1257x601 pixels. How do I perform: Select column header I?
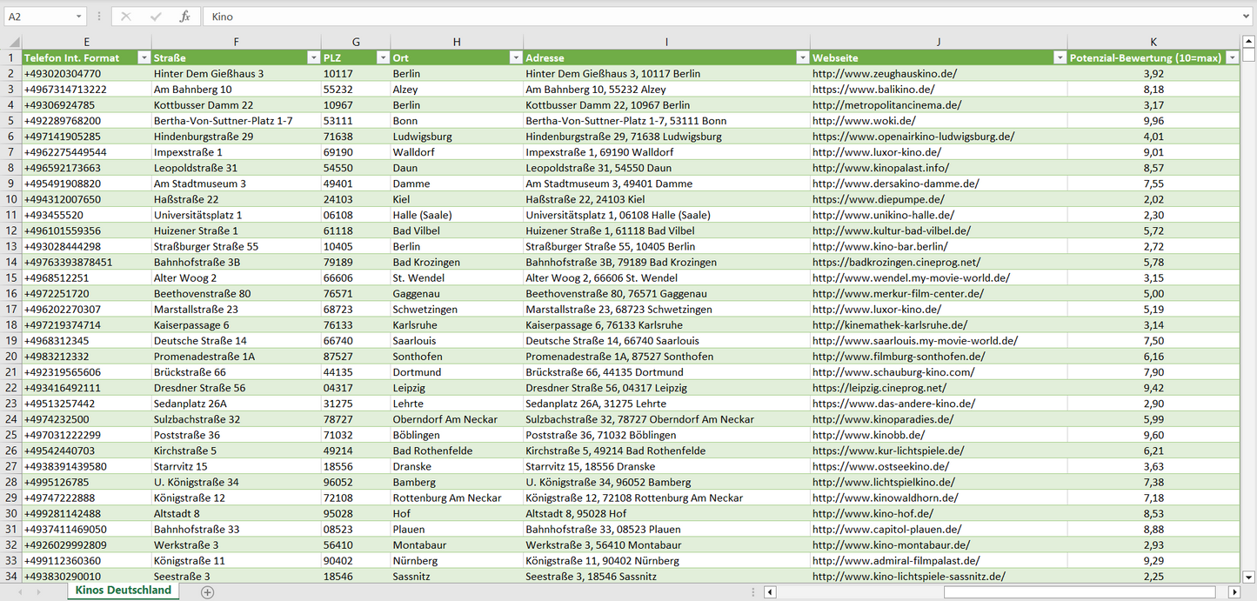click(x=666, y=42)
